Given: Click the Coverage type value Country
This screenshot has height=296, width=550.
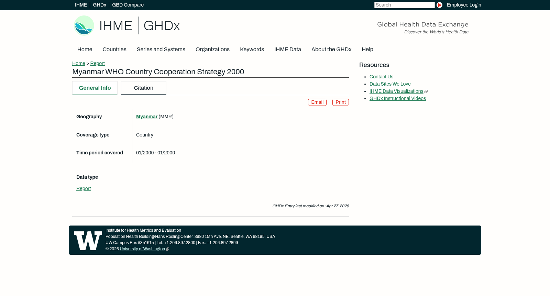Looking at the screenshot, I should [145, 135].
